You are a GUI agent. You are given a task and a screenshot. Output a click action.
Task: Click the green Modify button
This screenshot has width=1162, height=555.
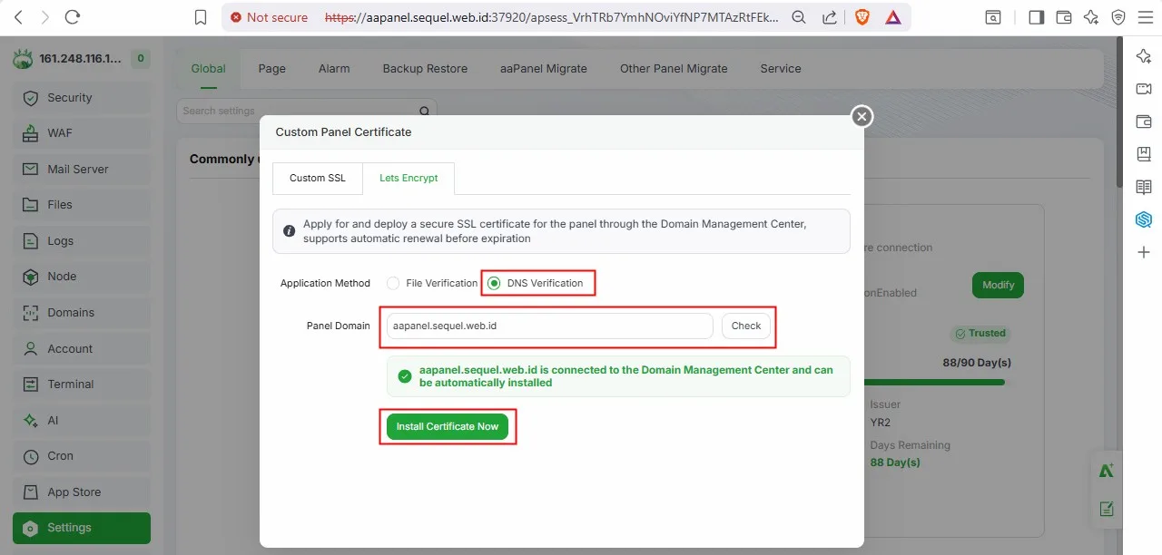(x=998, y=285)
